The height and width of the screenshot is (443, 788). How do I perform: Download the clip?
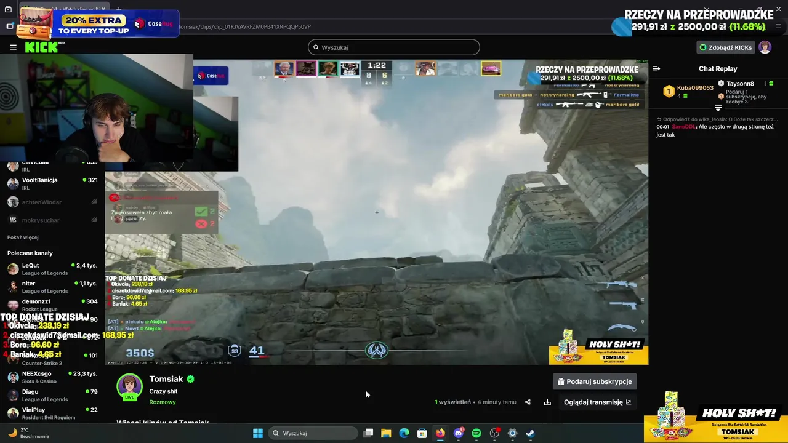pos(547,402)
